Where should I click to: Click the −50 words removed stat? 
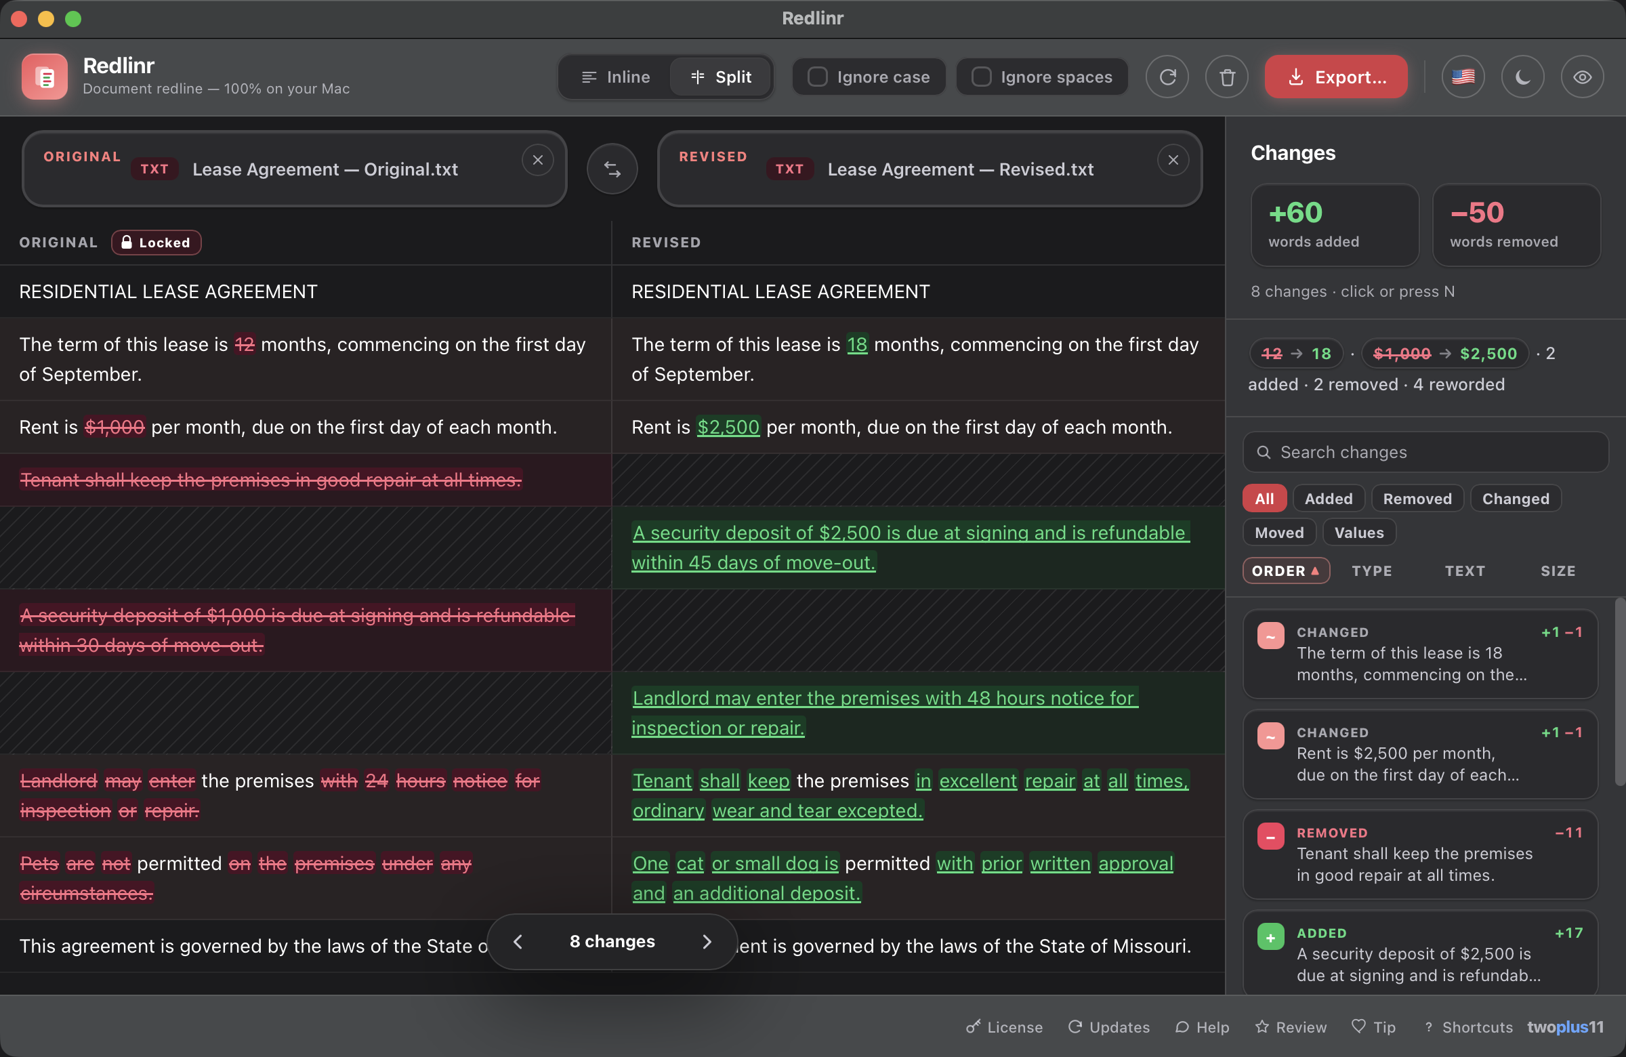[x=1516, y=225]
